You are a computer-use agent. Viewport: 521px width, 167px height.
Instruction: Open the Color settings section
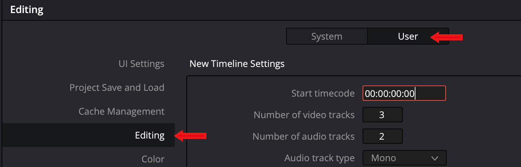pyautogui.click(x=153, y=159)
